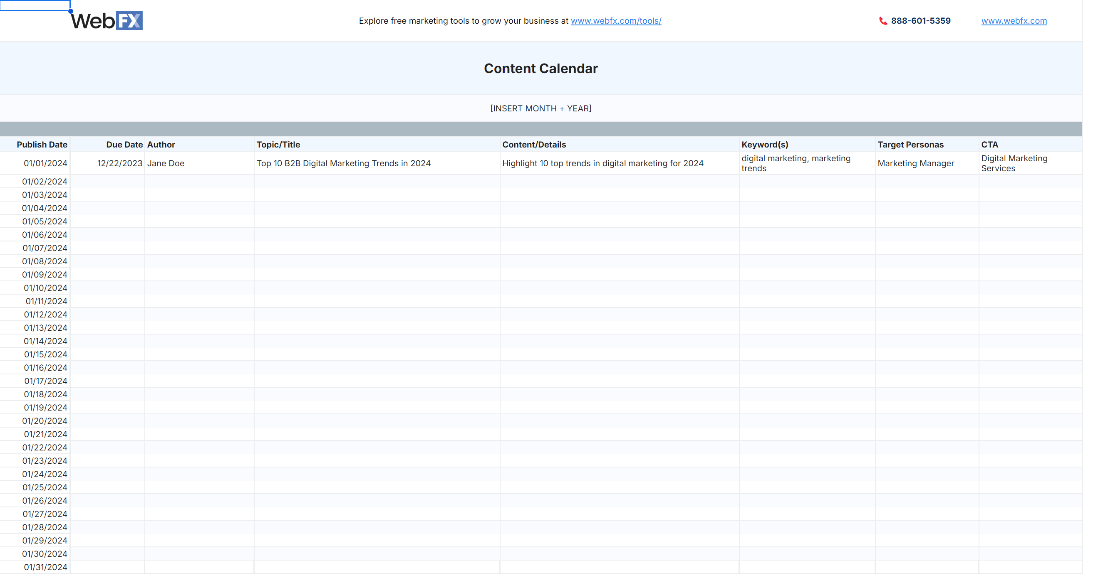Screen dimensions: 1108x578
Task: Select the 01/17/2024 date cell
Action: click(x=35, y=381)
